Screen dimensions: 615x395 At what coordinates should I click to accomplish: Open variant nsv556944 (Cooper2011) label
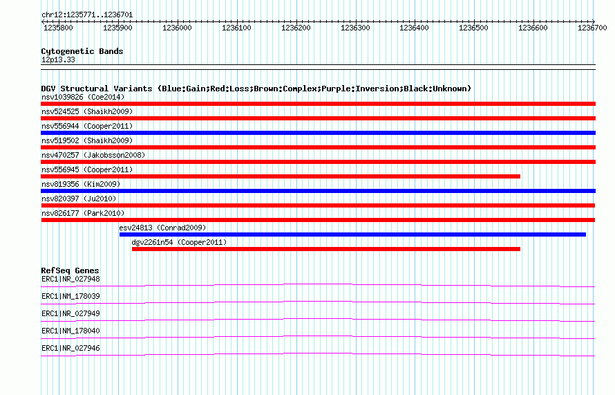point(87,126)
